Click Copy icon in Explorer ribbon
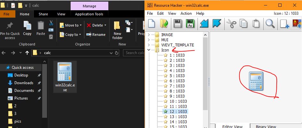The width and height of the screenshot is (302, 128). tap(27, 28)
